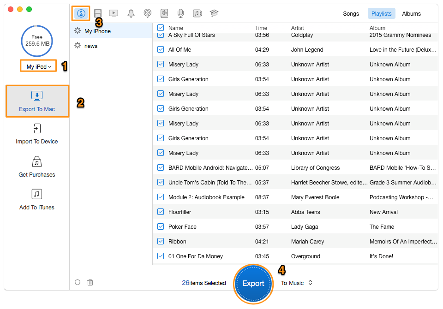Uncheck the Floorfiller track
This screenshot has height=309, width=443.
161,212
